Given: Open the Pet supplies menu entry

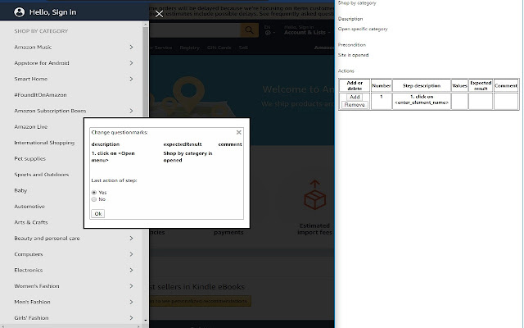Looking at the screenshot, I should (29, 158).
